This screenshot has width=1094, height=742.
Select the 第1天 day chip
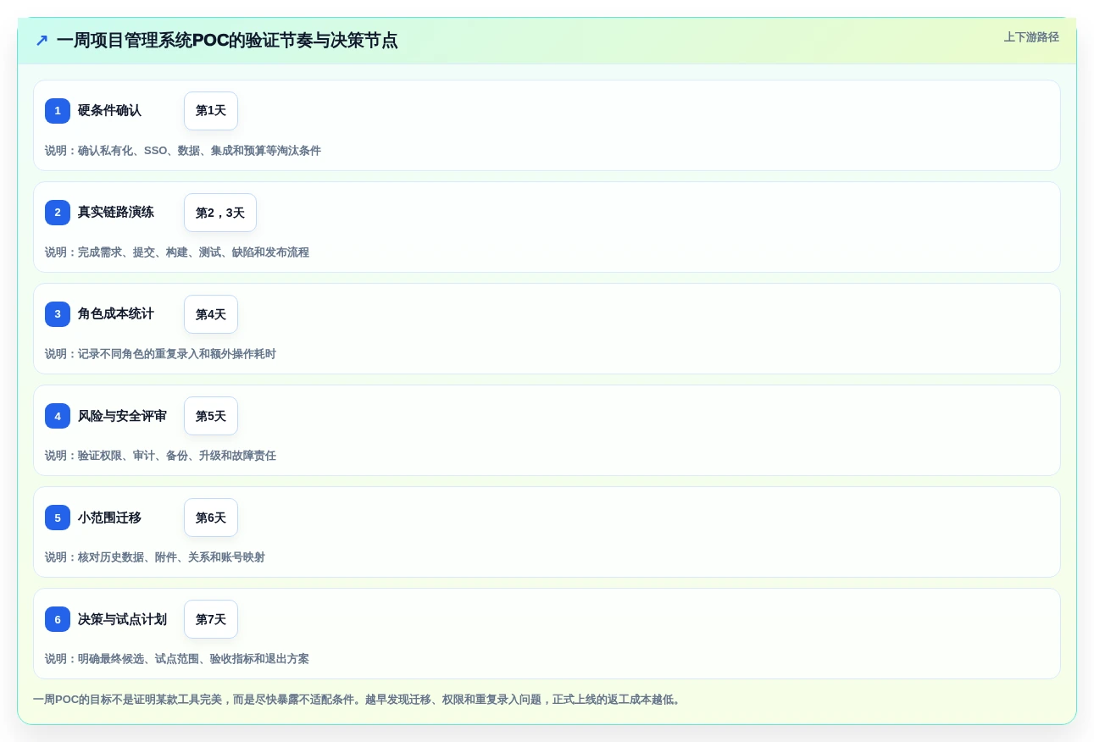(211, 111)
